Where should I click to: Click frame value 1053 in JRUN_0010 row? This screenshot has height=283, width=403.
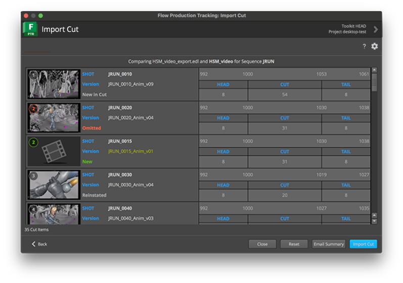click(321, 74)
